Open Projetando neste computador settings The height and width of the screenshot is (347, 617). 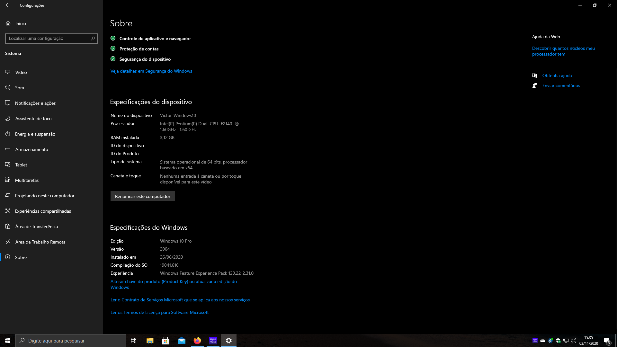51,196
